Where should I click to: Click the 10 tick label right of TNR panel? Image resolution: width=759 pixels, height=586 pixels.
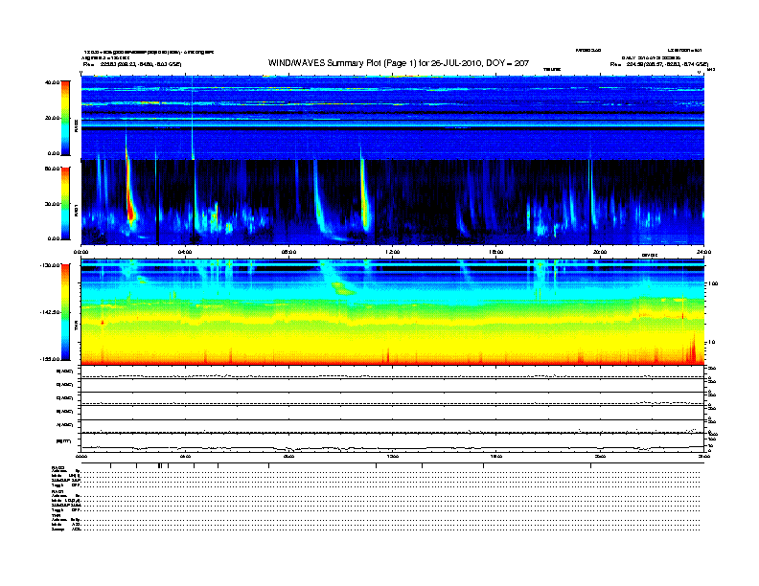click(x=711, y=343)
